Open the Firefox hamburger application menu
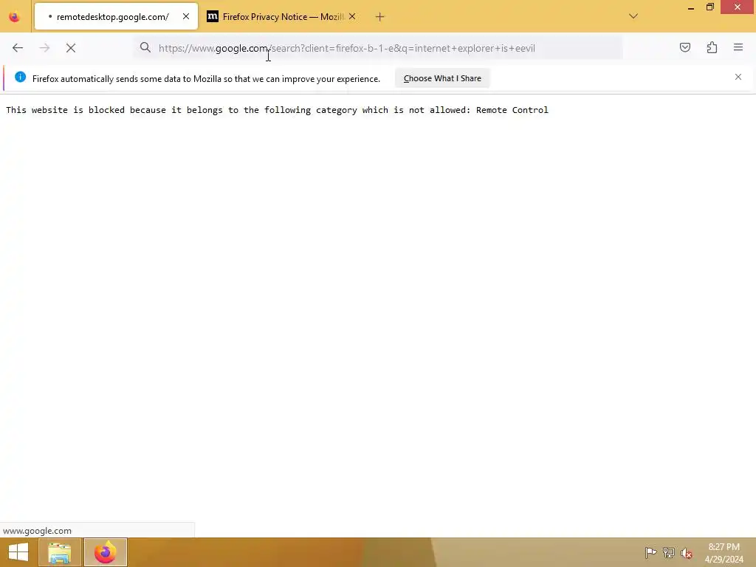Screen dimensions: 756x567 tap(738, 47)
